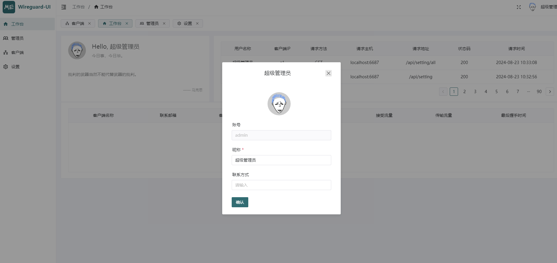Screen dimensions: 557x263
Task: Open user avatar menu in top-right header
Action: 532,7
